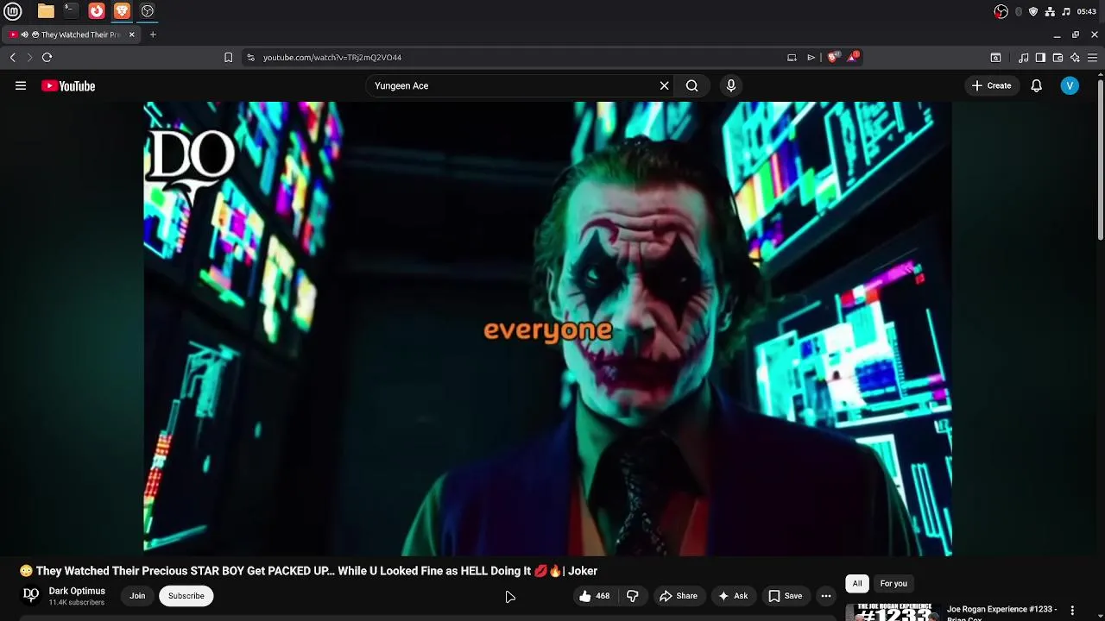Open Brave main menu

tap(1092, 58)
